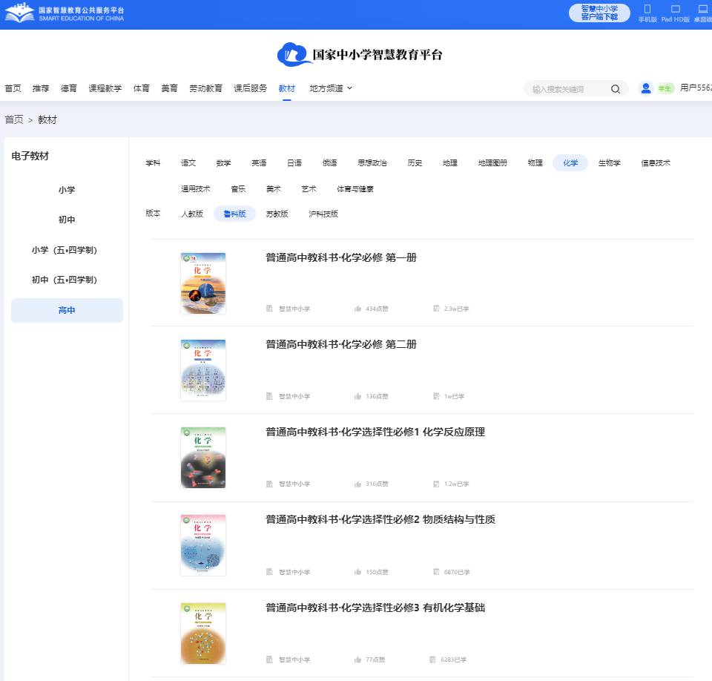The width and height of the screenshot is (712, 681).
Task: Click the 智慧中小学 publisher icon under 化学必修第一册
Action: click(268, 309)
